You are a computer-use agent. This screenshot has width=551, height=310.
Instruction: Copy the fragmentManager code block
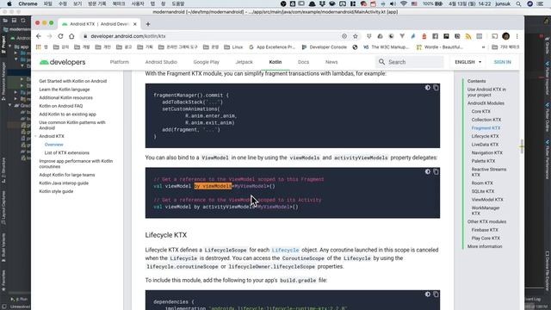point(436,88)
